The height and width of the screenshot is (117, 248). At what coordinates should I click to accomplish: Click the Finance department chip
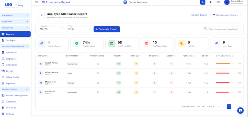click(x=71, y=83)
